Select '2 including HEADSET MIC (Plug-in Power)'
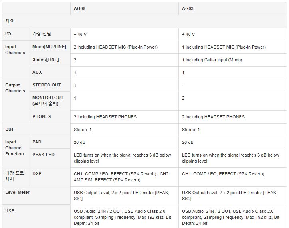The width and height of the screenshot is (289, 228). [116, 47]
